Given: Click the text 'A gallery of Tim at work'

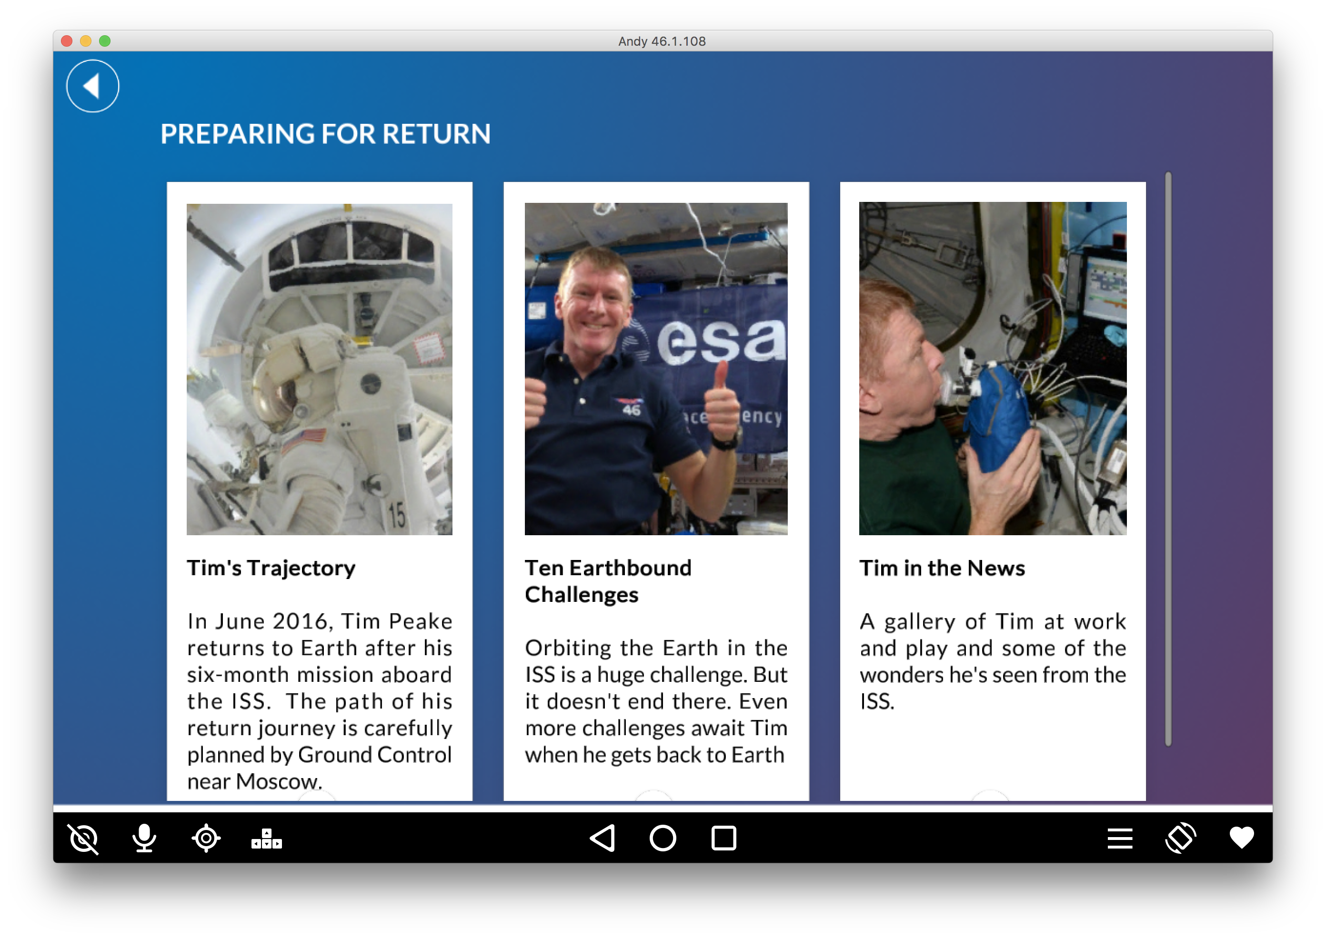Looking at the screenshot, I should coord(993,622).
